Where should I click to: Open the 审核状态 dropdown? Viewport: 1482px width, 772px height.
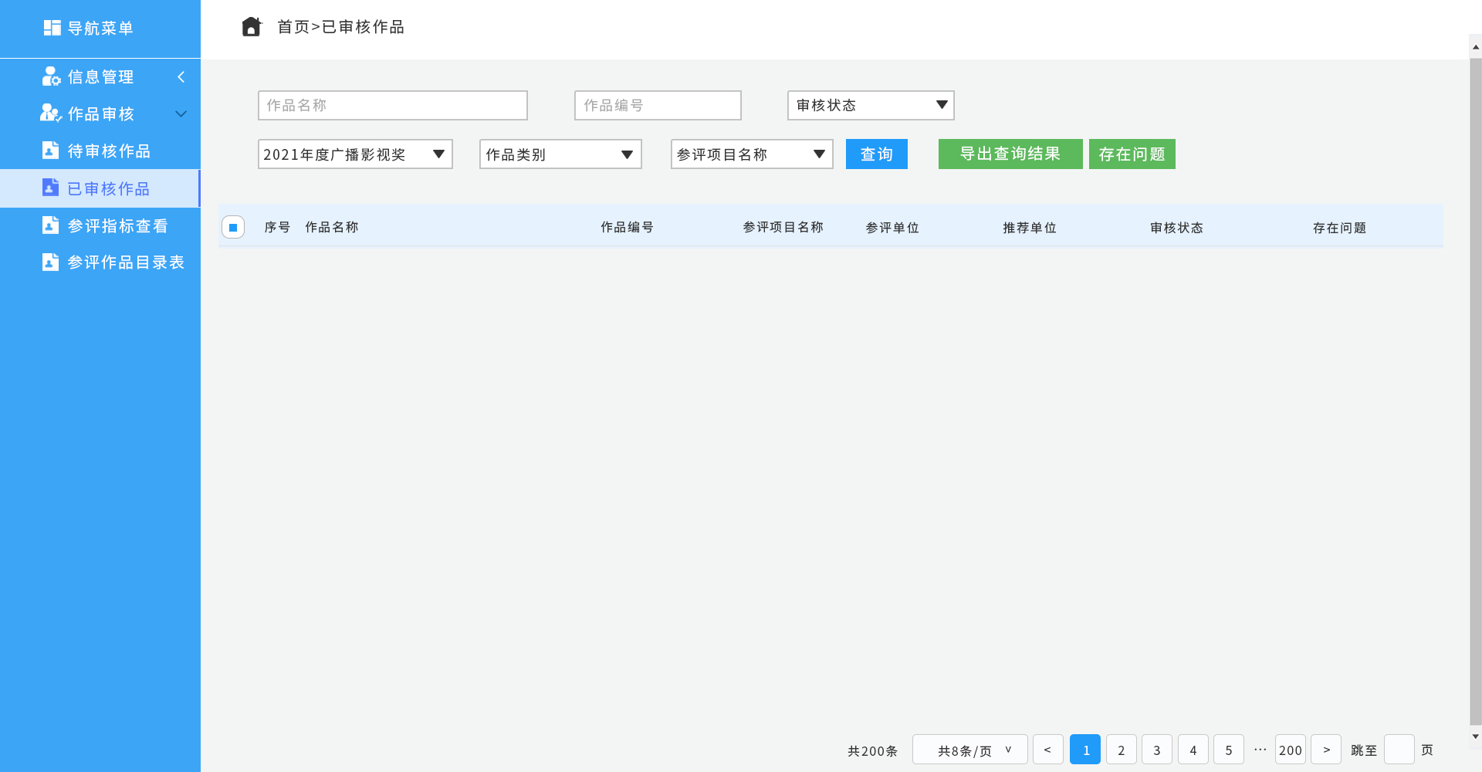pyautogui.click(x=870, y=106)
